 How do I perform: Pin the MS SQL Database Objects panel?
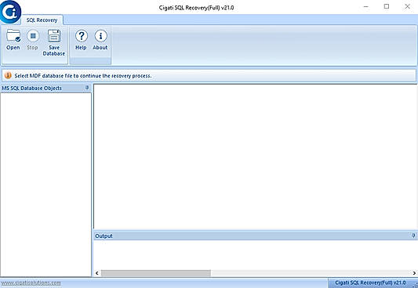(87, 88)
